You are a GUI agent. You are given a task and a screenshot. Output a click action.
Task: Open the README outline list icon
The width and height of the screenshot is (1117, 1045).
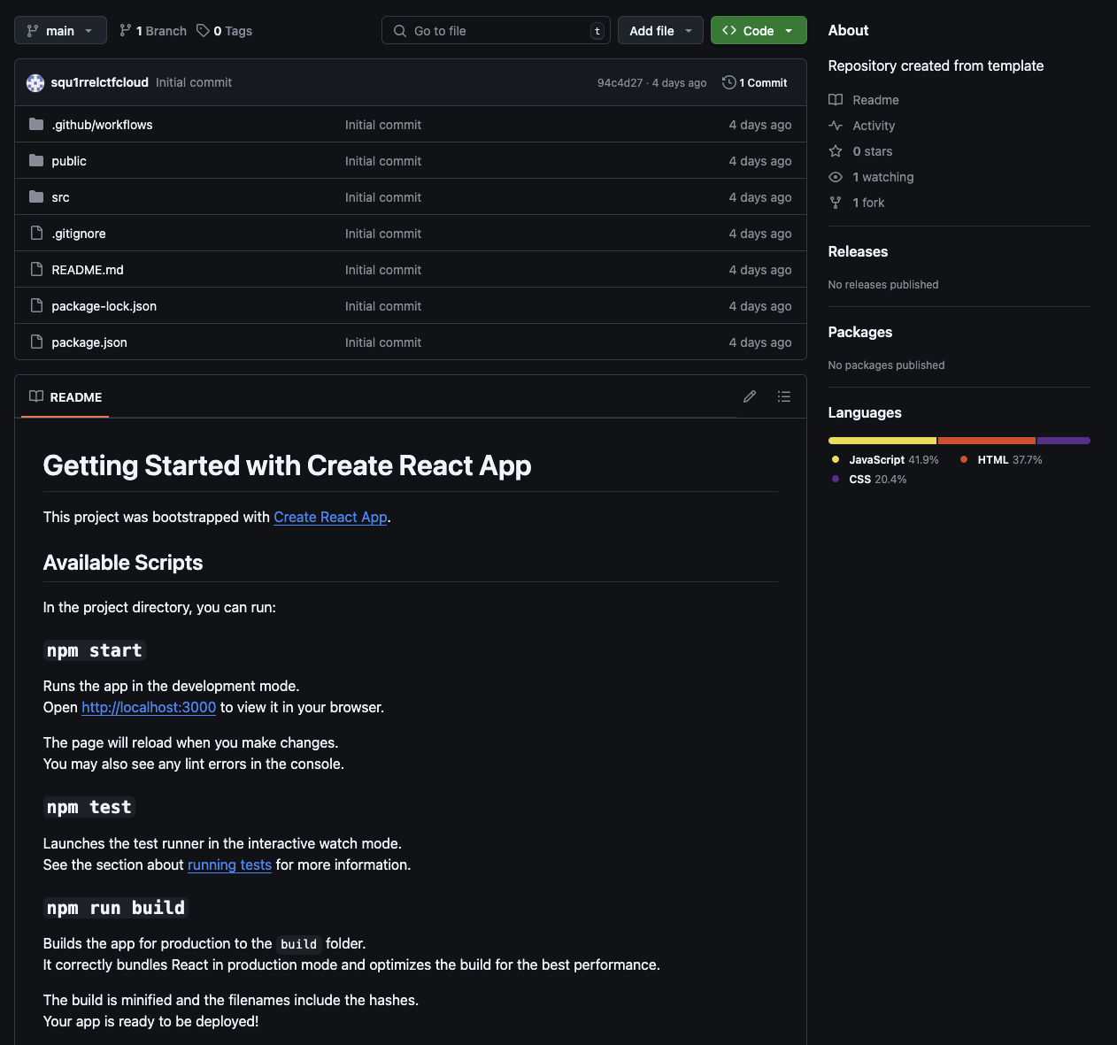(x=784, y=396)
